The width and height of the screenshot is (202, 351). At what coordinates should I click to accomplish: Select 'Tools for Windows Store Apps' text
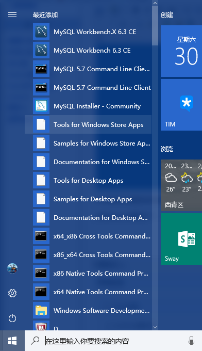click(x=98, y=125)
